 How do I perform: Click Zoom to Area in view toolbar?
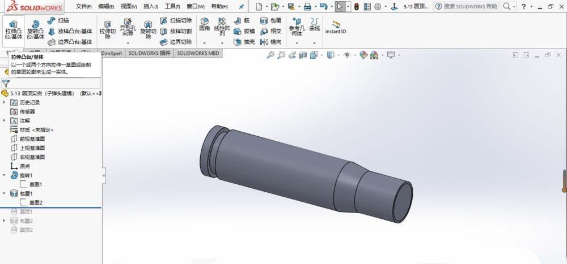[x=281, y=55]
